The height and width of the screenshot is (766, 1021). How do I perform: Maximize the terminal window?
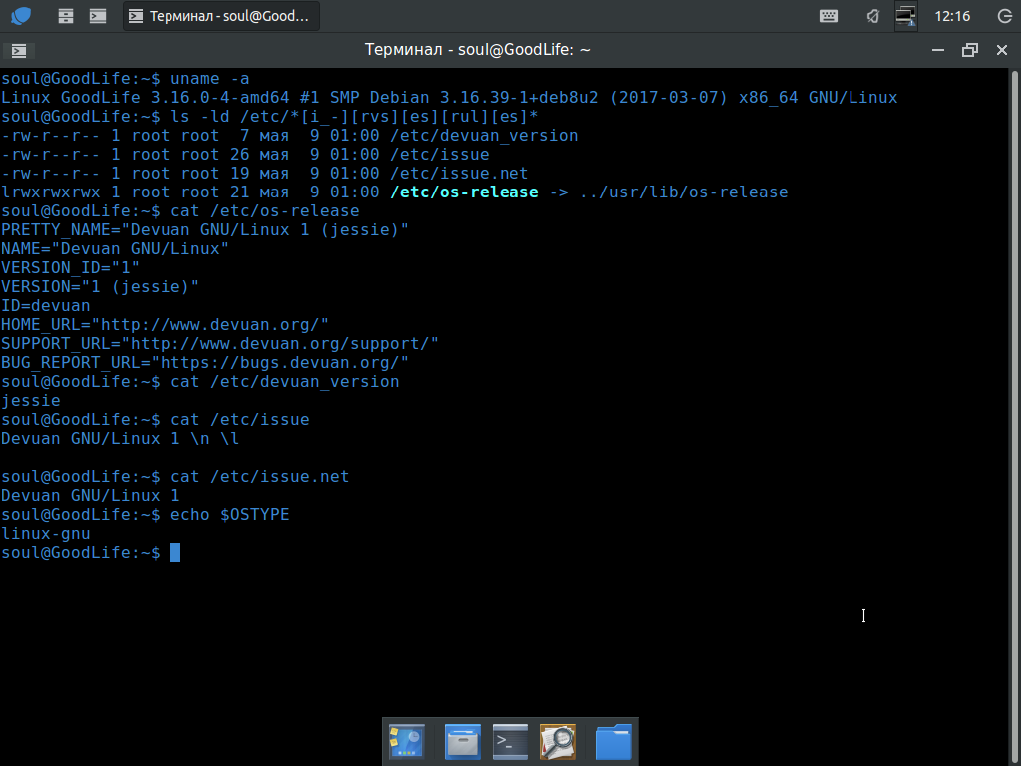coord(970,50)
